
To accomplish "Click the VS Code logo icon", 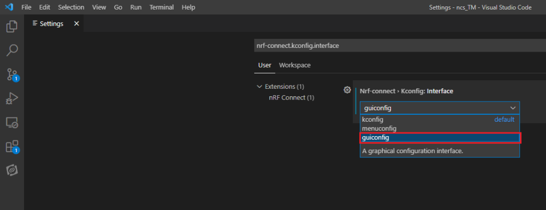I will point(9,7).
